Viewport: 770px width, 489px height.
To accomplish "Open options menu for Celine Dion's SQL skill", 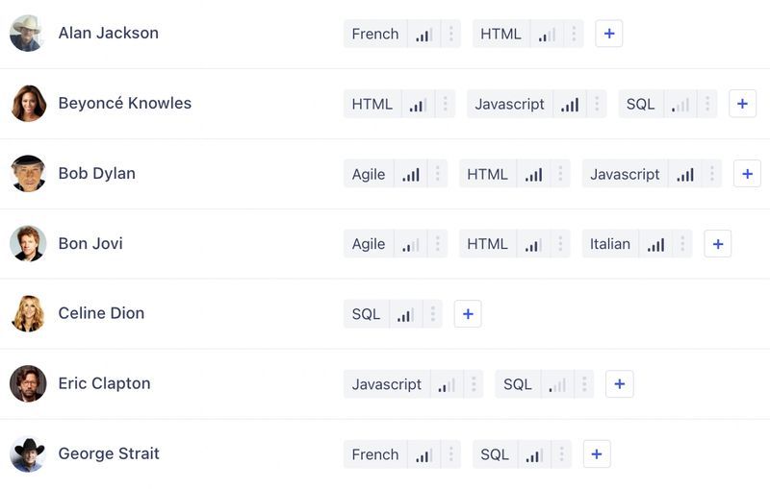I will tap(432, 314).
